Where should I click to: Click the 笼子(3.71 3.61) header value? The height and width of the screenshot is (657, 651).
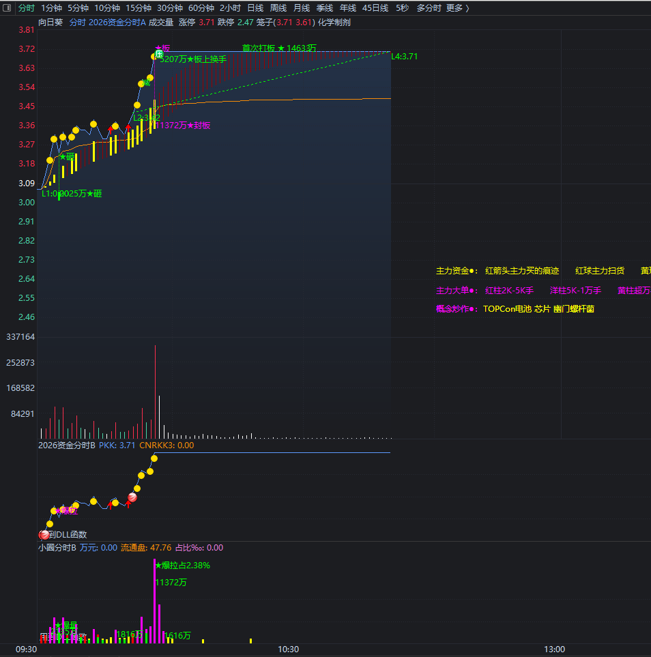(x=285, y=23)
